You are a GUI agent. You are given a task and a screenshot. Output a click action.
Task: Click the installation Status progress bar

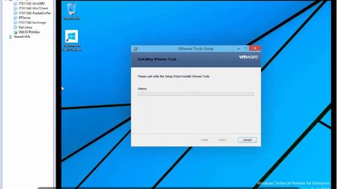(x=195, y=94)
